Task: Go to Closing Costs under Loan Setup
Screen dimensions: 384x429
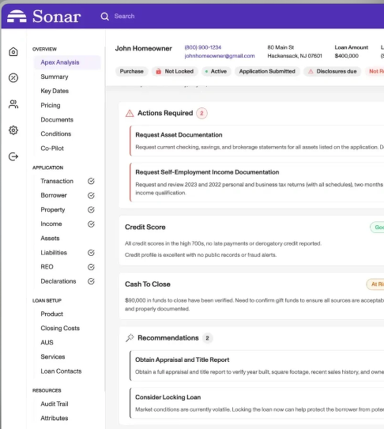Action: [x=60, y=328]
